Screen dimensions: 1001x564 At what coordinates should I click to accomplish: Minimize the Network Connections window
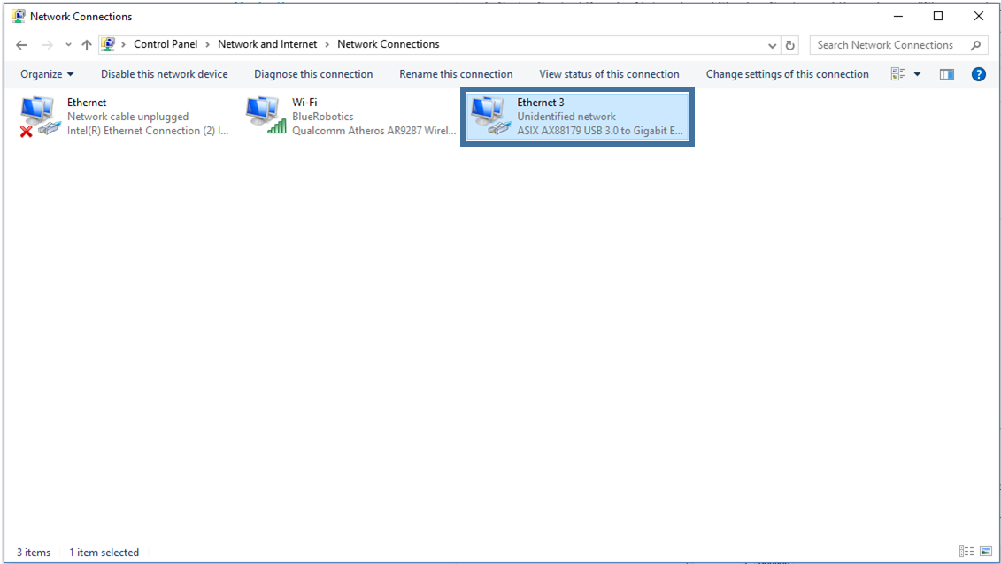coord(898,16)
